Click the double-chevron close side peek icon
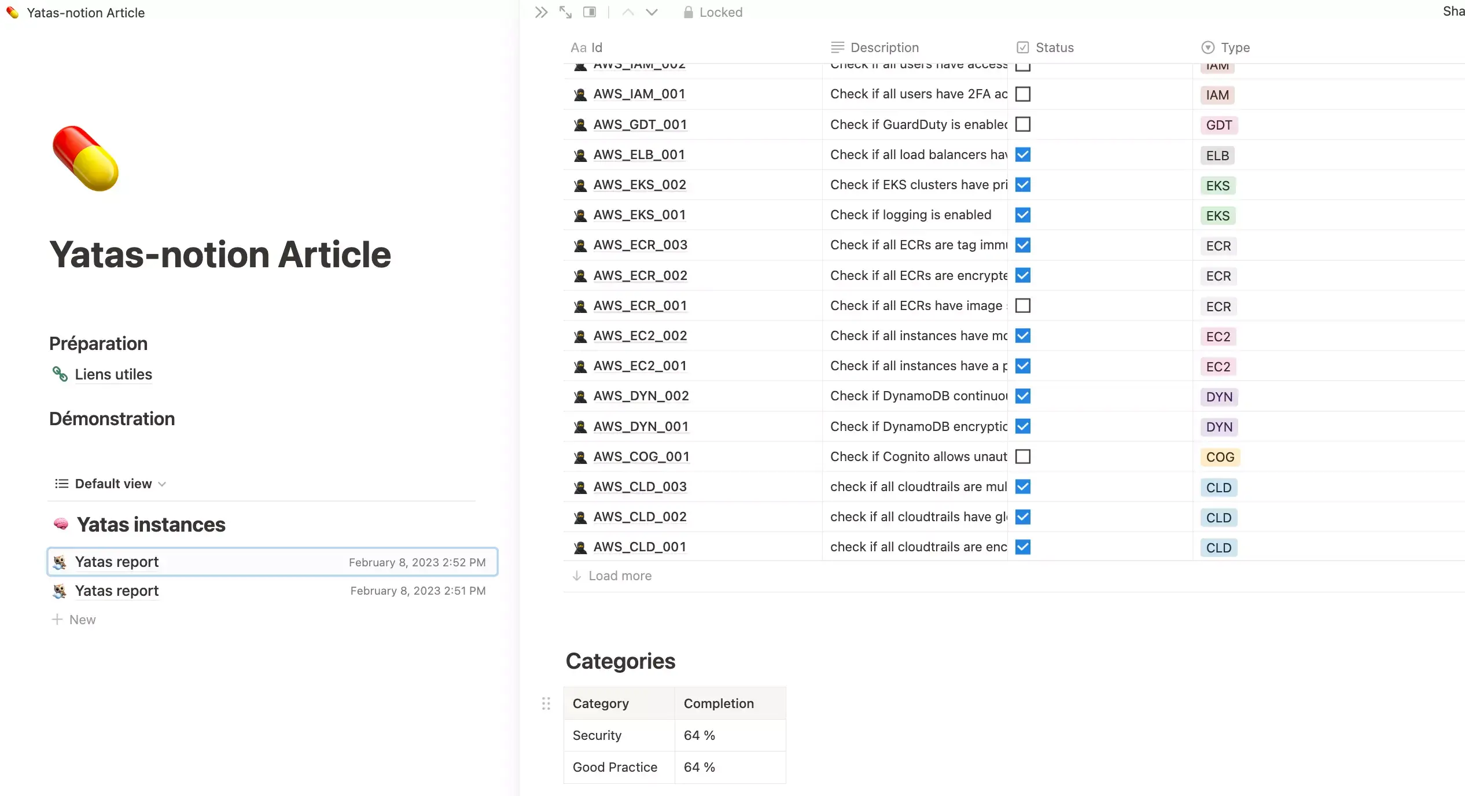This screenshot has height=796, width=1465. pyautogui.click(x=541, y=12)
